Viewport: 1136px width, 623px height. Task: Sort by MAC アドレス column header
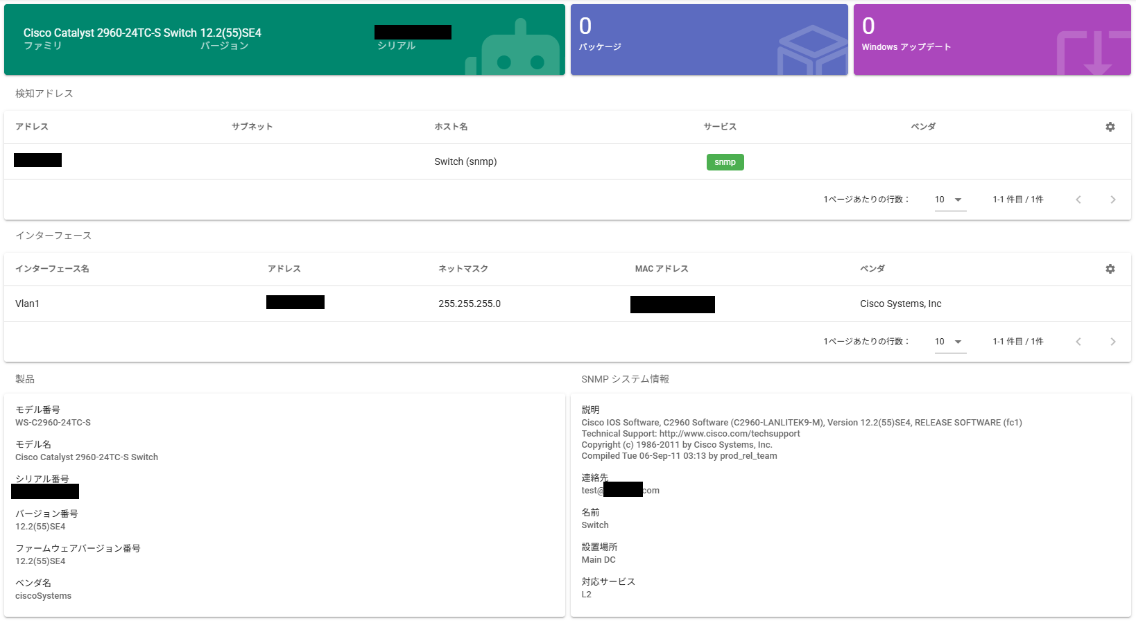click(x=661, y=269)
